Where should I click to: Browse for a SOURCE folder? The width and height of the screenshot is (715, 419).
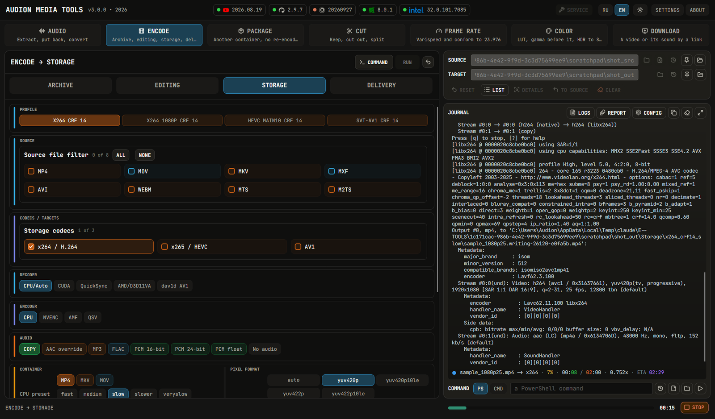tap(647, 60)
